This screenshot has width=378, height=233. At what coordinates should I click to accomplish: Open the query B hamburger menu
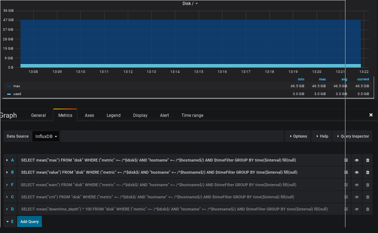point(346,172)
